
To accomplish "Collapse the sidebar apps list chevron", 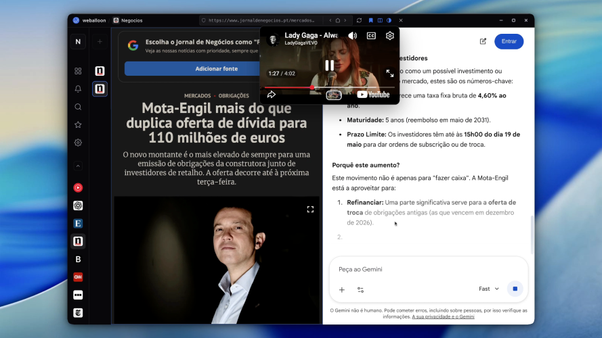I will coord(78,166).
